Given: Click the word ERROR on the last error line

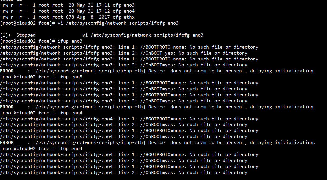Looking at the screenshot, I should (7, 143).
